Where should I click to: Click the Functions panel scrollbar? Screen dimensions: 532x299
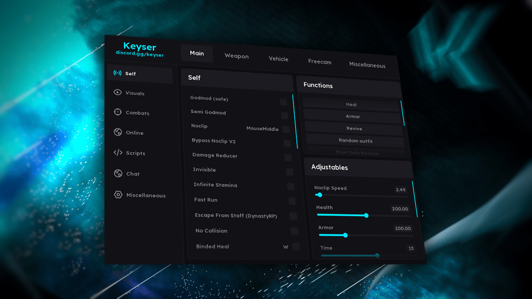(x=403, y=113)
